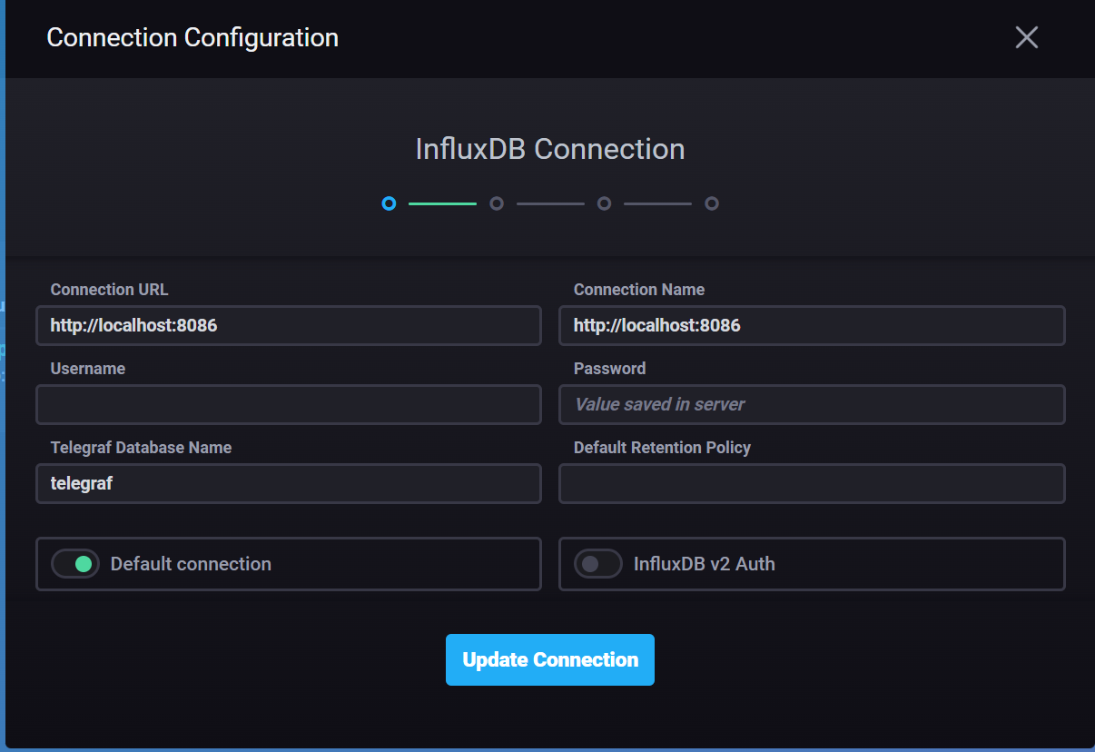The image size is (1095, 752).
Task: Close the Connection Configuration dialog
Action: pyautogui.click(x=1027, y=37)
